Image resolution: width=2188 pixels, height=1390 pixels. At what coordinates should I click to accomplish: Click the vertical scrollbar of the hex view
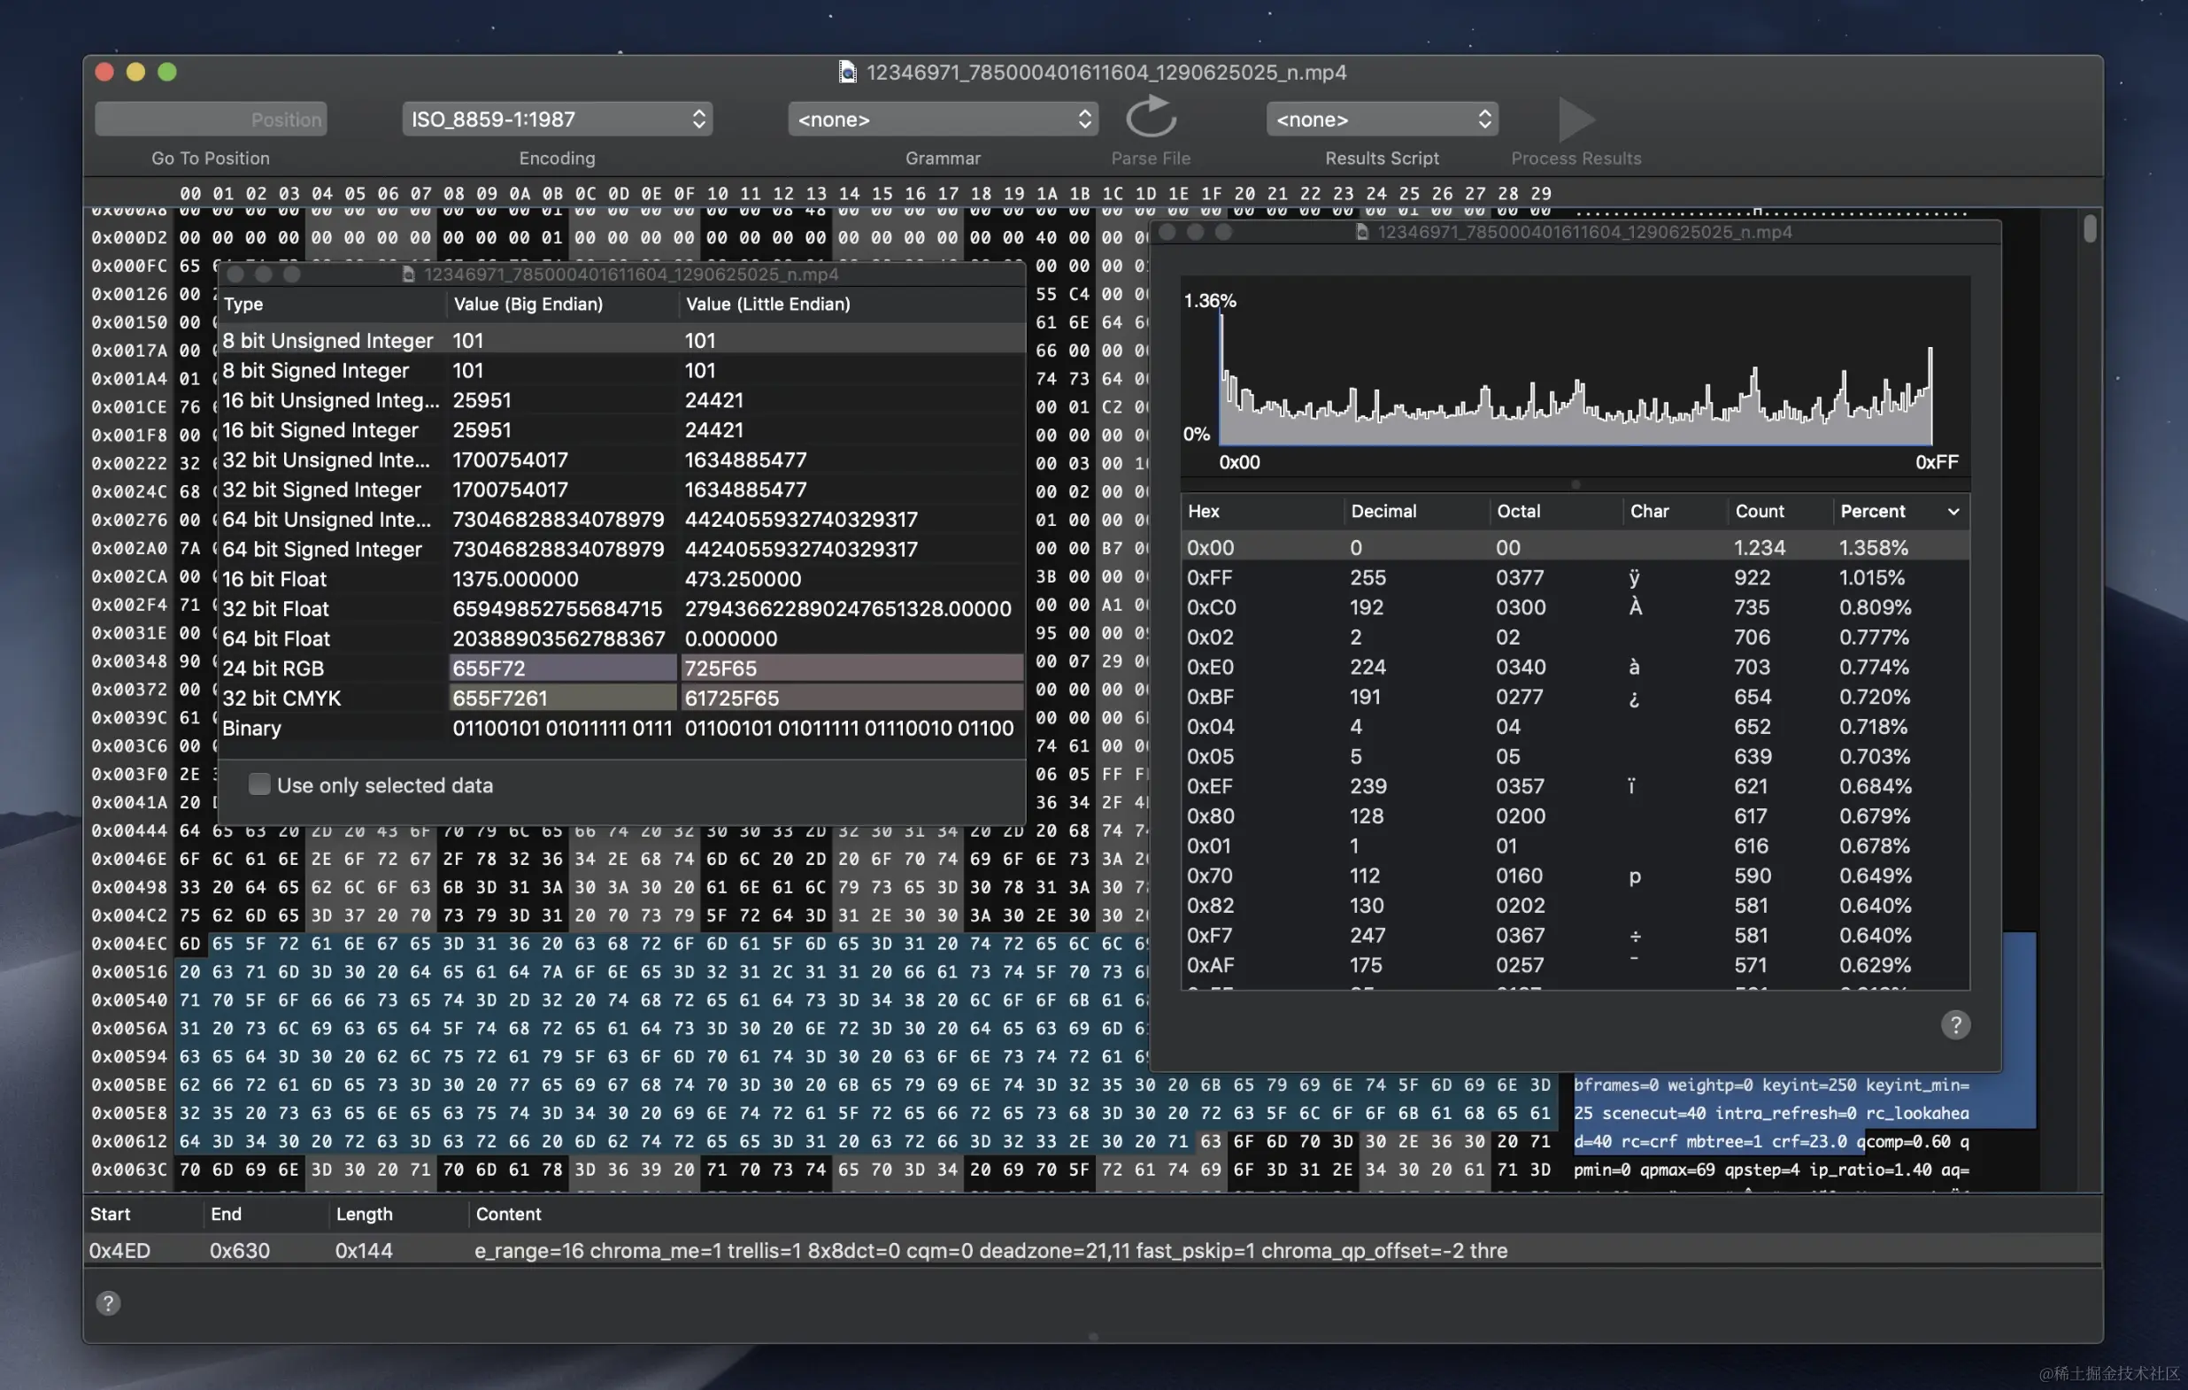point(2089,229)
